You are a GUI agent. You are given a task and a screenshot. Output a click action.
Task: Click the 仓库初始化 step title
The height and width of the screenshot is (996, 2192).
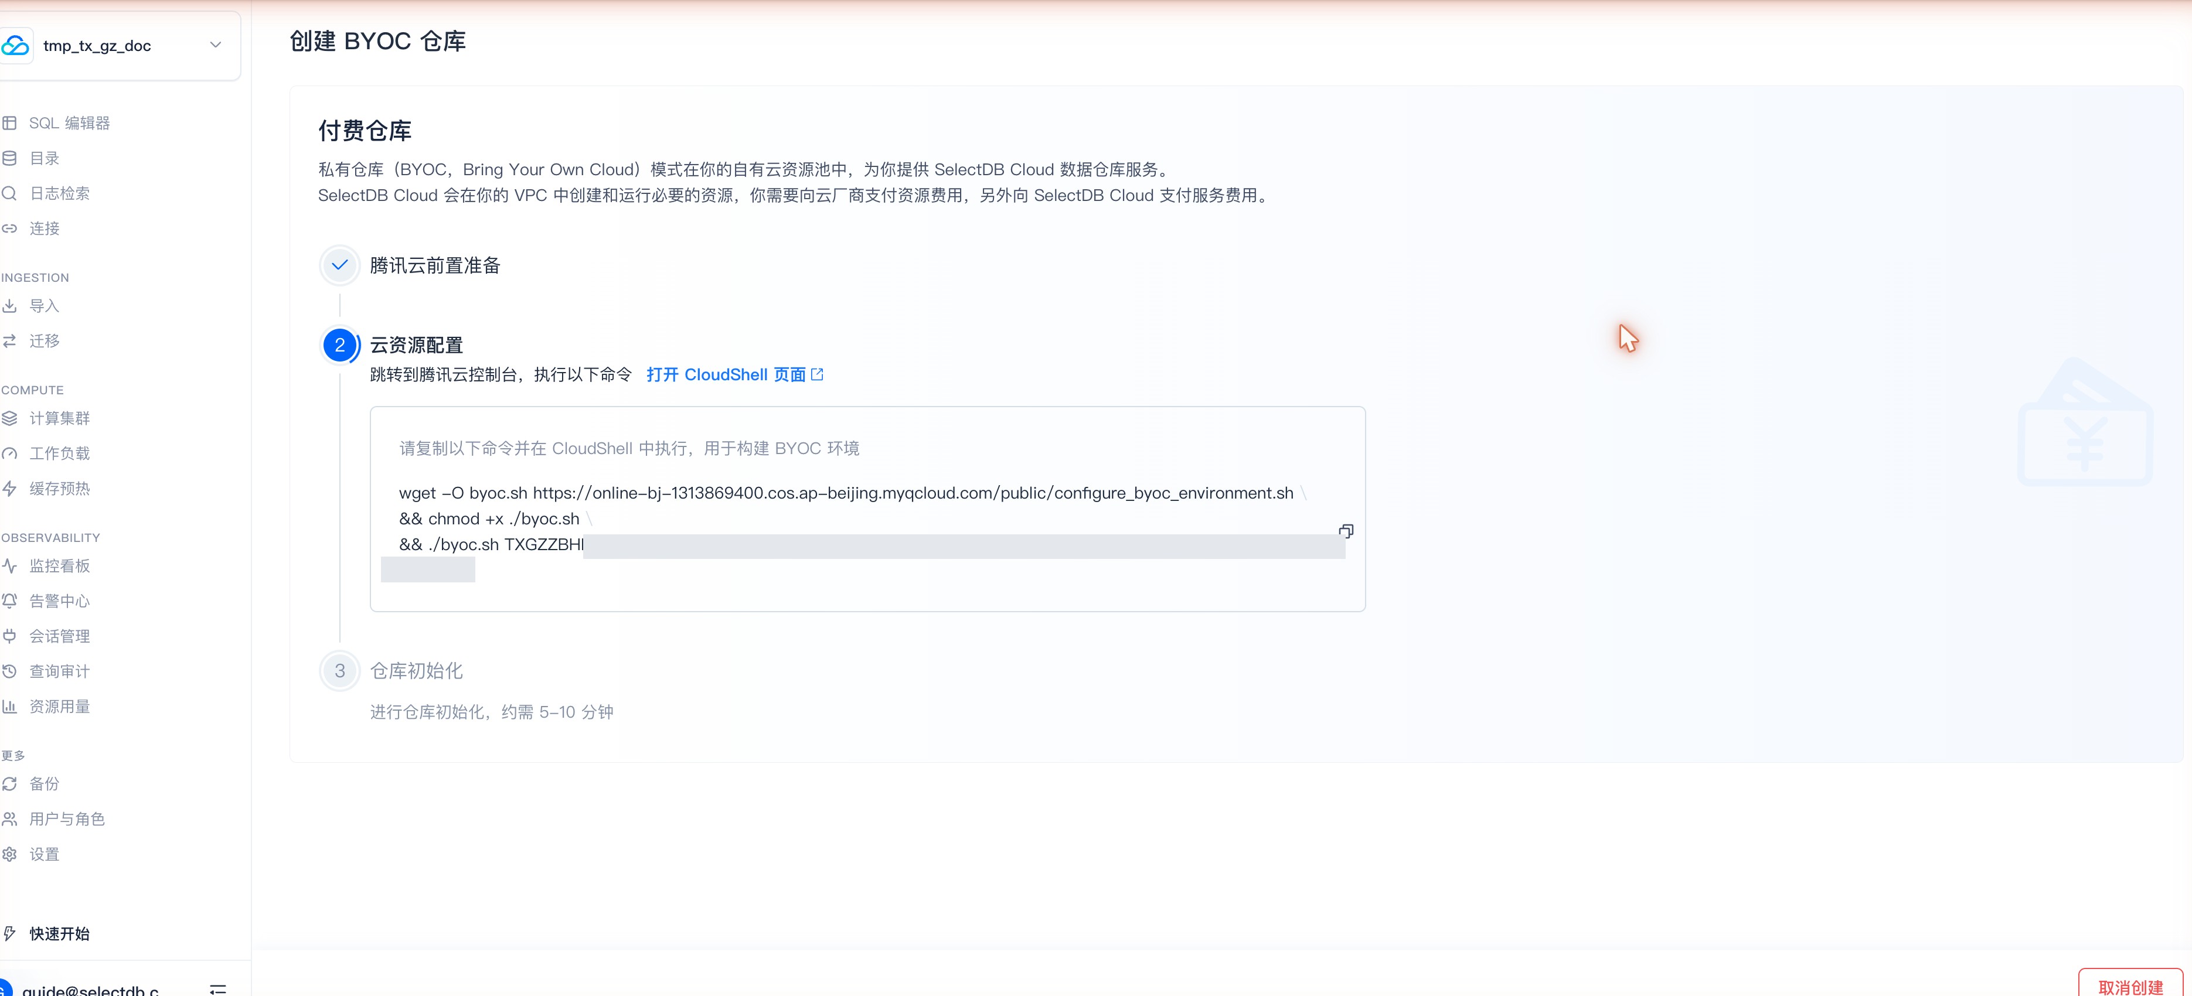point(416,670)
